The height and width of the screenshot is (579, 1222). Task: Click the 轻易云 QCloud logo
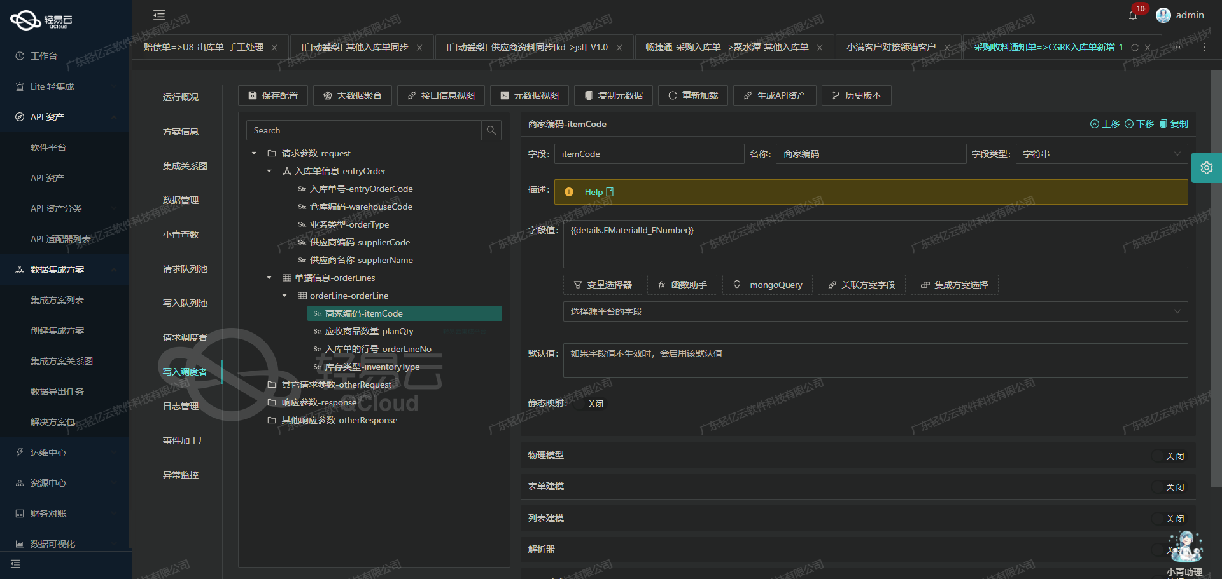coord(41,20)
